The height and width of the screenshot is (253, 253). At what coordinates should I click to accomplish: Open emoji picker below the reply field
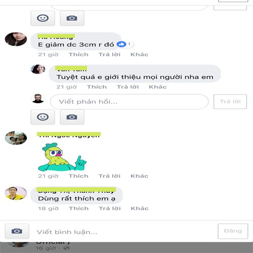pos(43,117)
